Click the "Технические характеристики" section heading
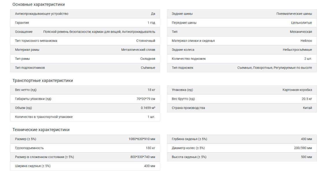 pos(41,130)
